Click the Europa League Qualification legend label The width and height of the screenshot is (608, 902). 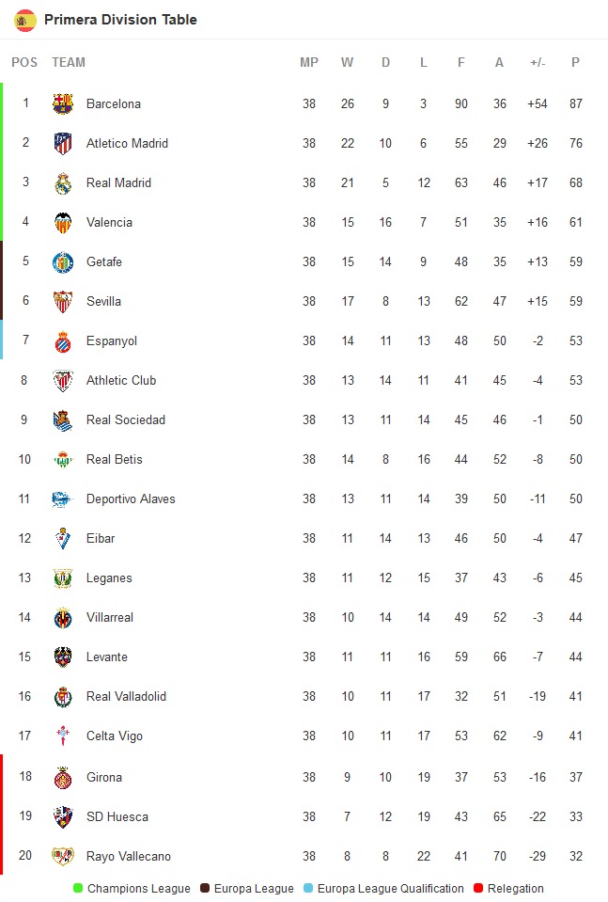(390, 888)
